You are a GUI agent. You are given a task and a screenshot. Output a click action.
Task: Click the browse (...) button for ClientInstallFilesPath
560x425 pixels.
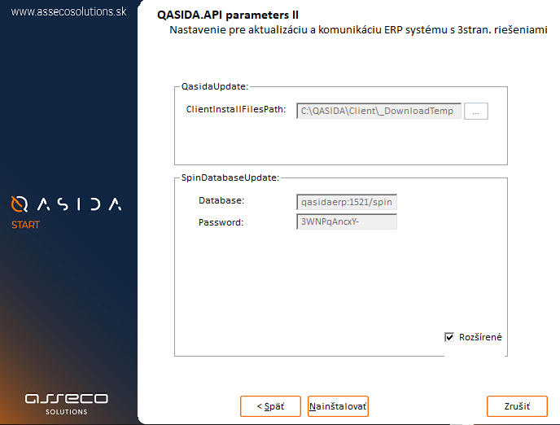[475, 111]
